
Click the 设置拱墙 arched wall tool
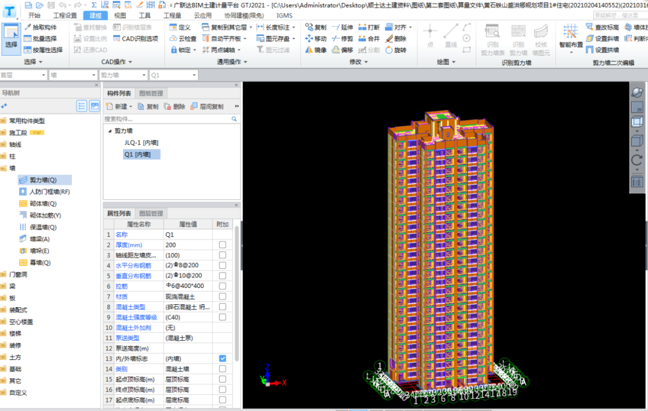(x=602, y=50)
